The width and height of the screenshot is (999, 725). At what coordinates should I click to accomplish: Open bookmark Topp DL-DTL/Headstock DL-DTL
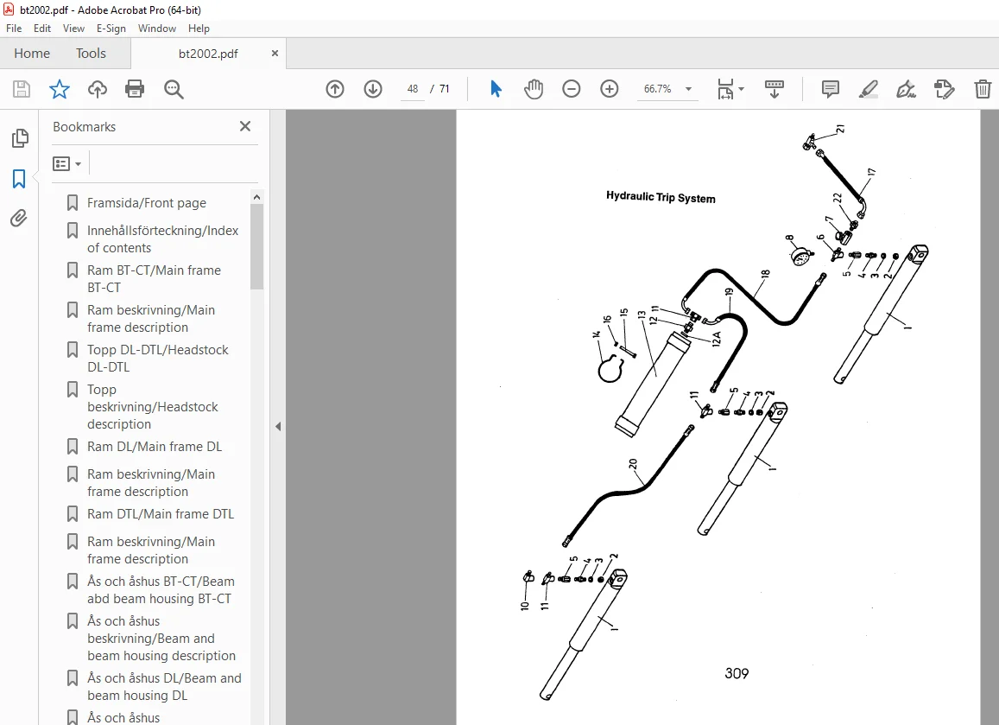[x=157, y=359]
